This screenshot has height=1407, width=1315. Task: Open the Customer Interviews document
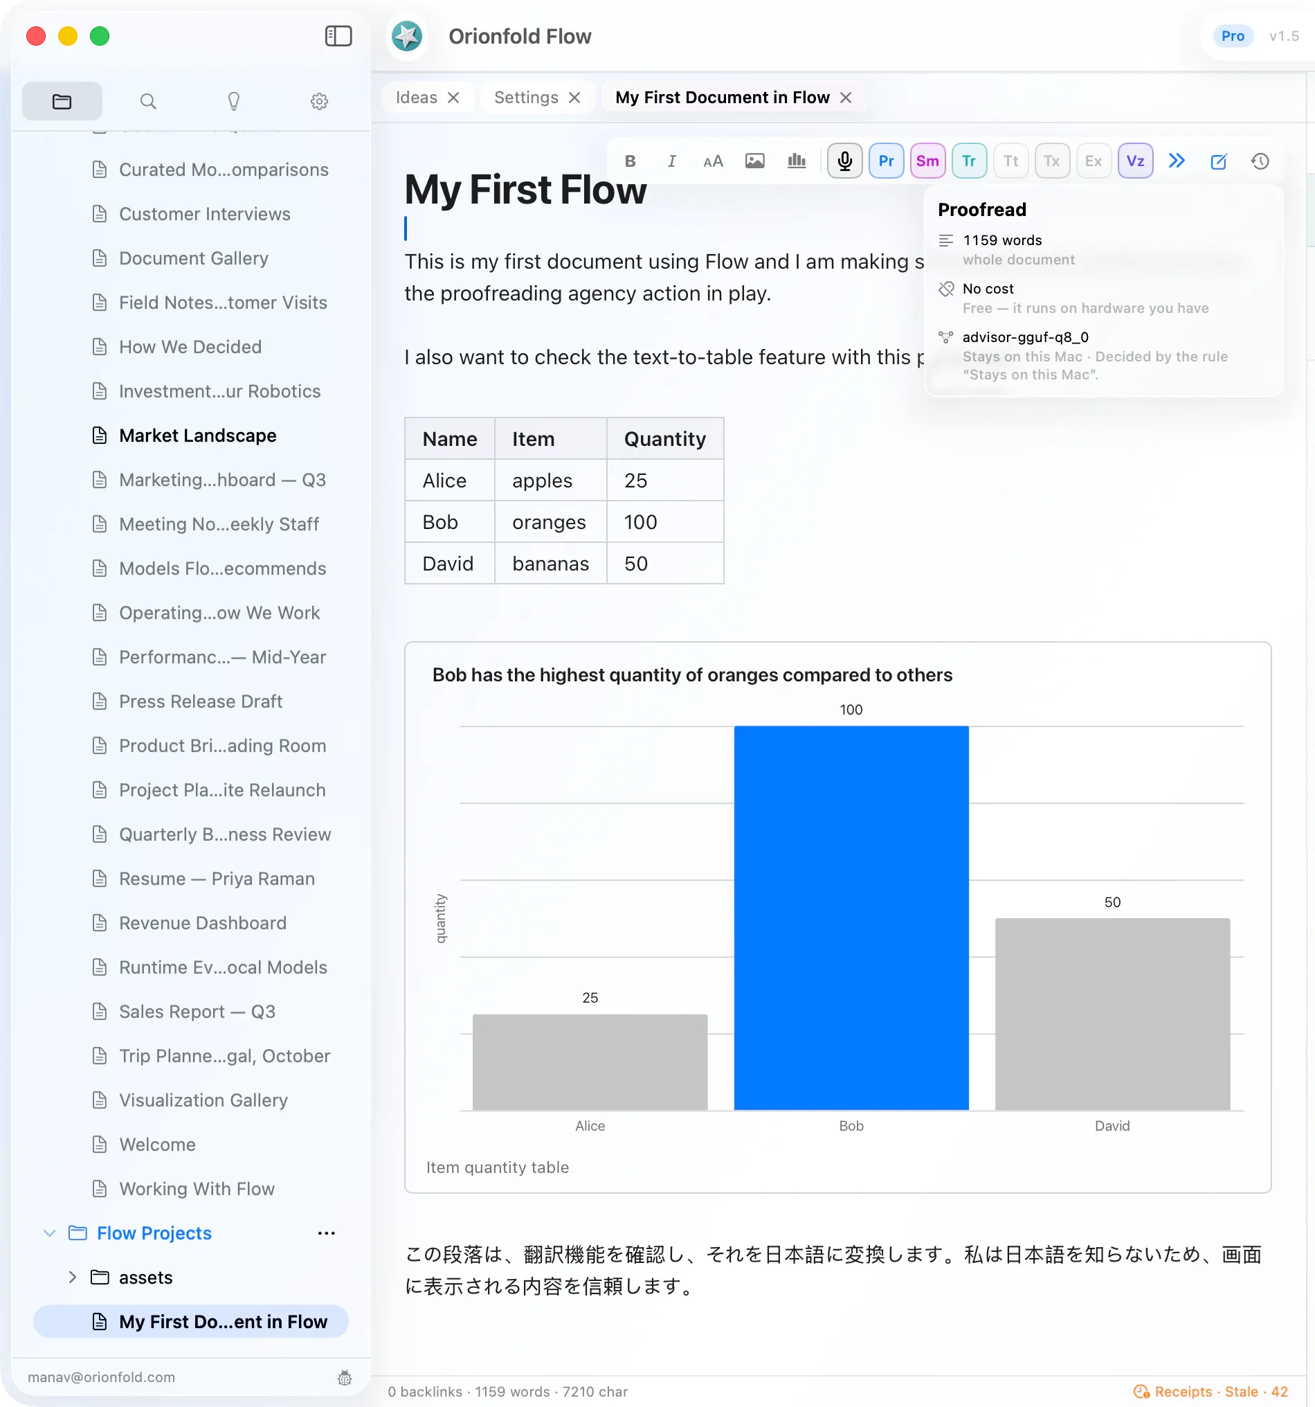pos(191,214)
